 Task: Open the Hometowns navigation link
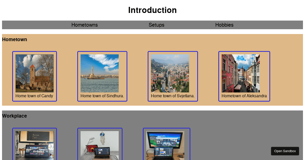pyautogui.click(x=85, y=25)
